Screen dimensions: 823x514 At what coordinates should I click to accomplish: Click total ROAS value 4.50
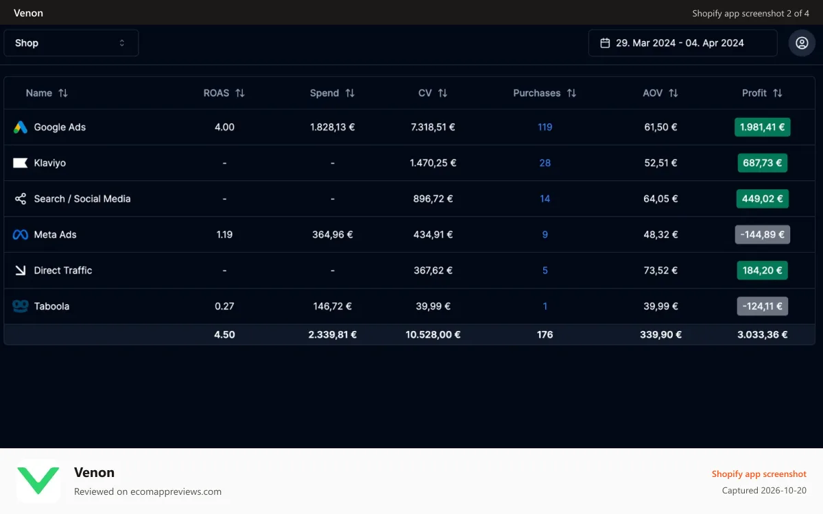[x=224, y=334]
